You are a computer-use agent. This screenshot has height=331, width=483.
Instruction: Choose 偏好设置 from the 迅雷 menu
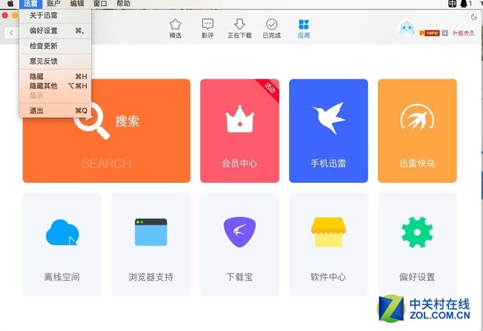pyautogui.click(x=55, y=30)
